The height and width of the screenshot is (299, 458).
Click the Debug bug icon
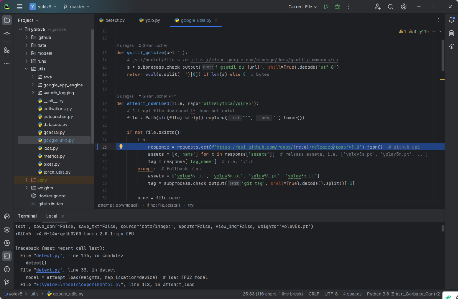[x=337, y=7]
